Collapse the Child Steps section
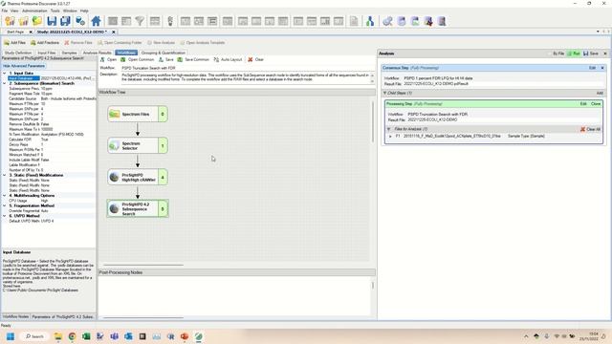 384,93
